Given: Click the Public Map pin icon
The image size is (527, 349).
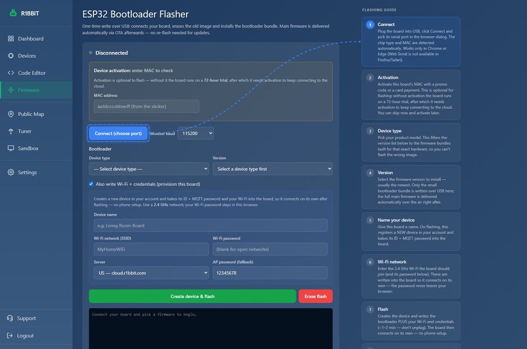Looking at the screenshot, I should coord(11,114).
